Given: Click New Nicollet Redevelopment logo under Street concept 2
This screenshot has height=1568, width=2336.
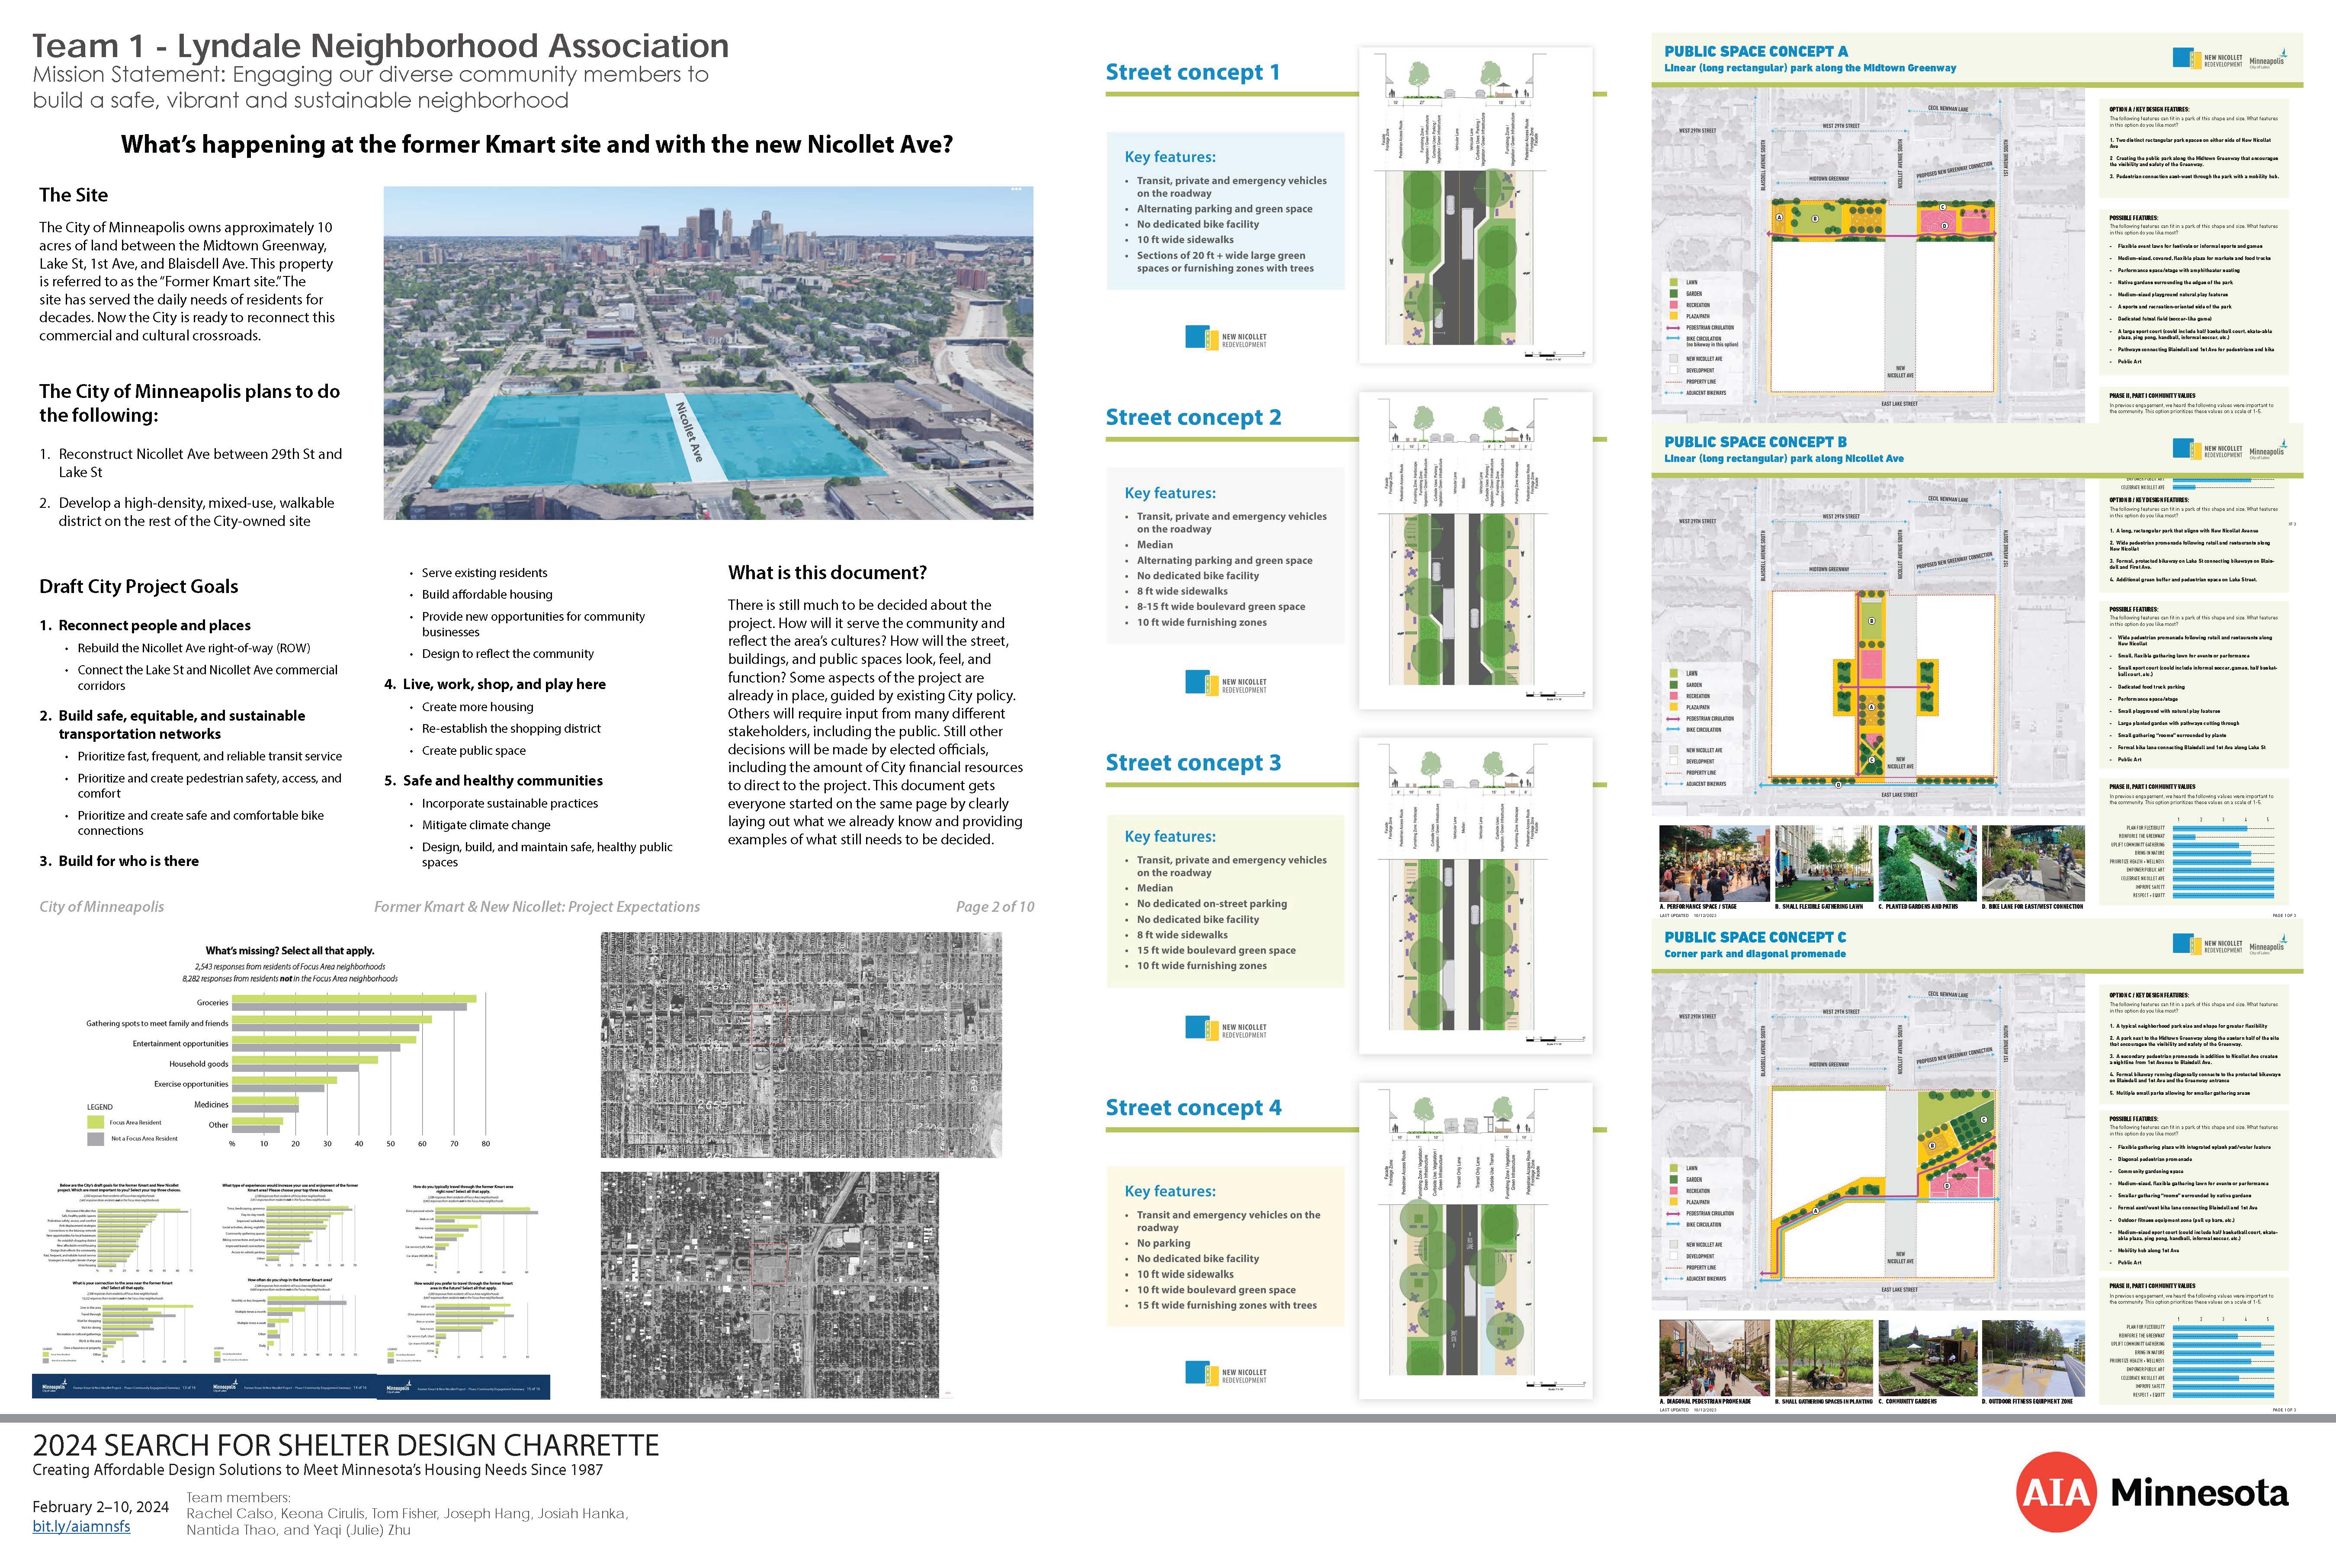Looking at the screenshot, I should coord(1226,683).
